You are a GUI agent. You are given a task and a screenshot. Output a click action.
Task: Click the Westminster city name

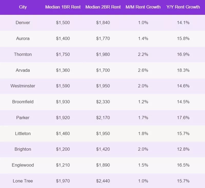[x=23, y=86]
